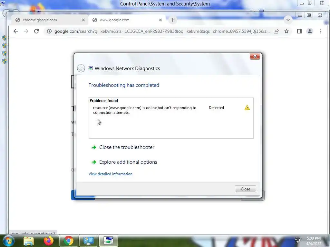Close Network Diagnostics with red X
The image size is (330, 247).
click(x=255, y=56)
